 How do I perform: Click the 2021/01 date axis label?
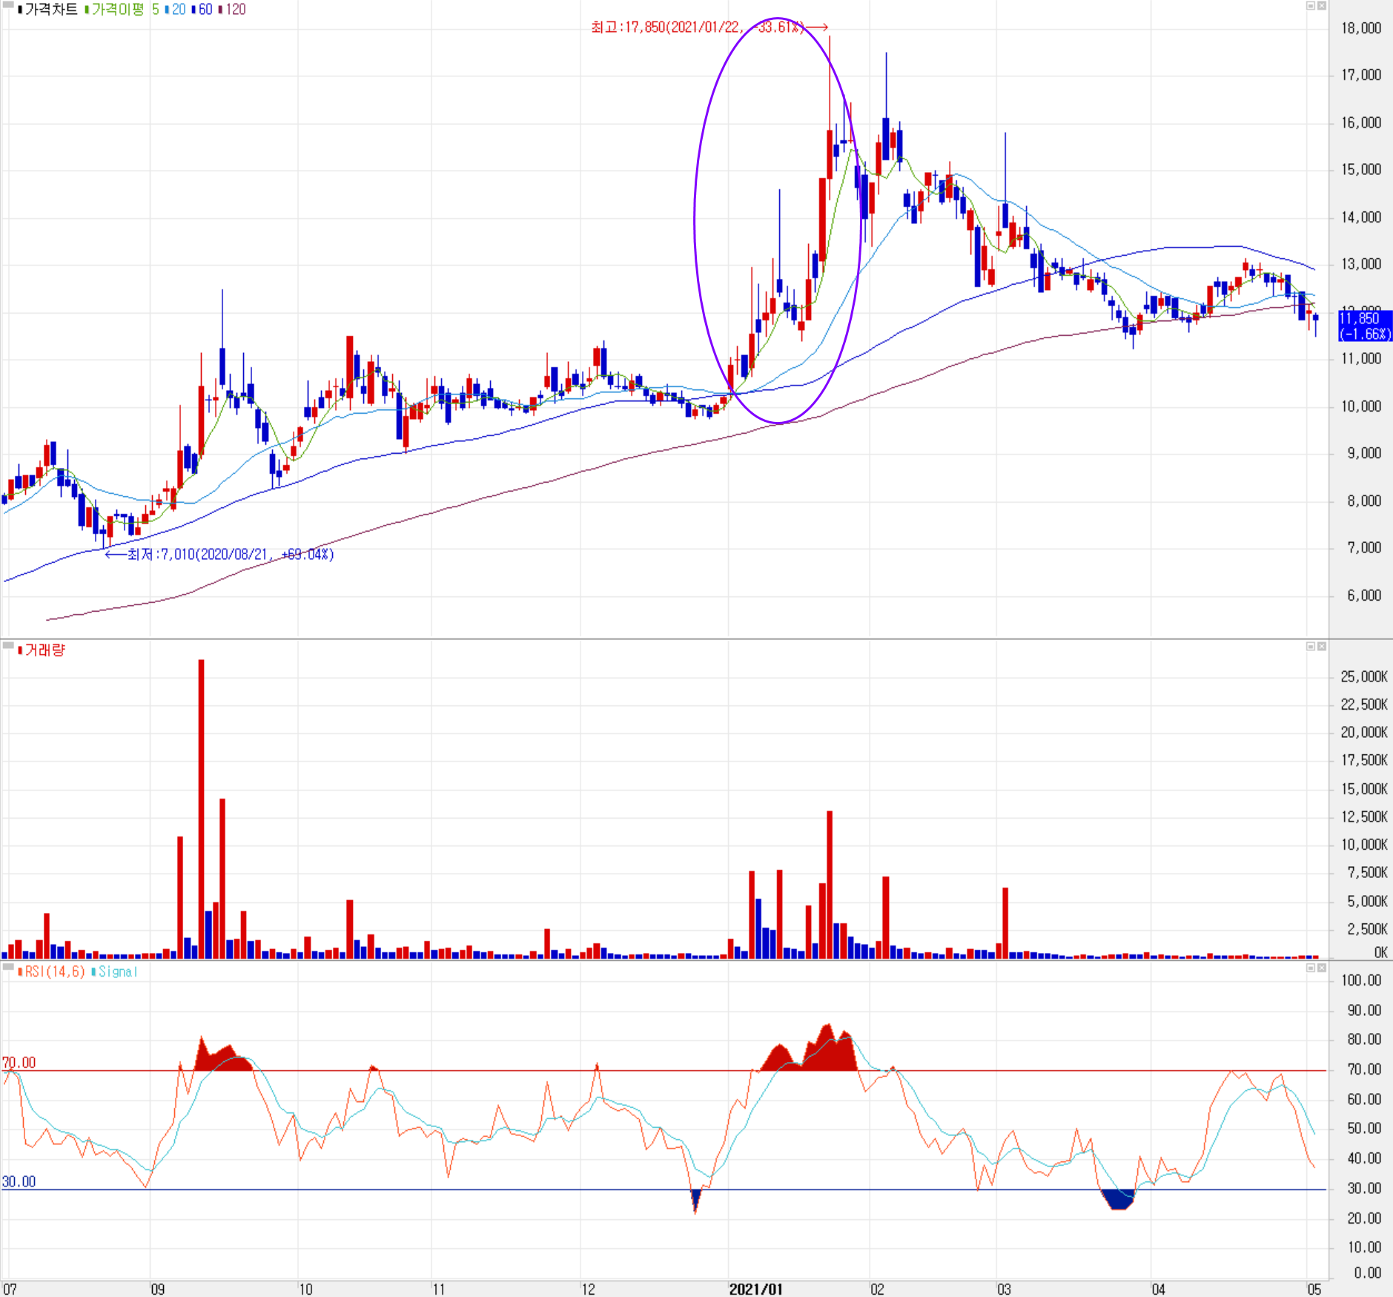755,1290
